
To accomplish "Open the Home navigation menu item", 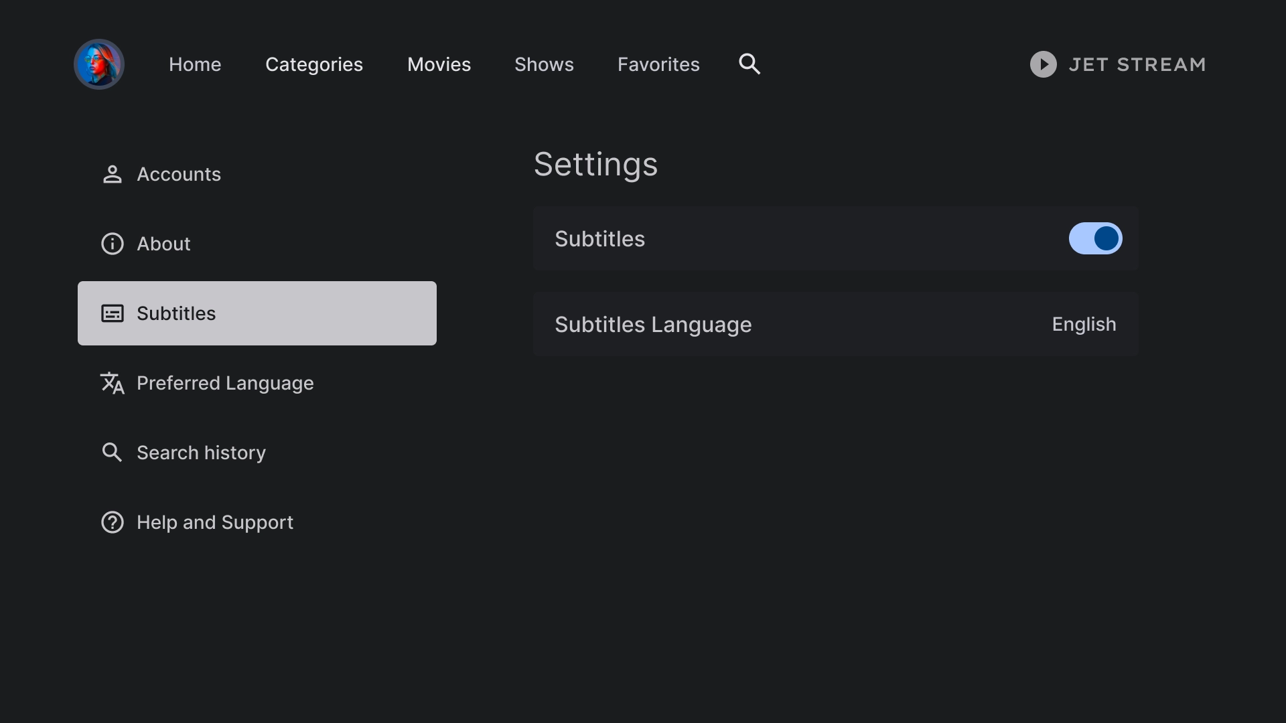I will coord(194,64).
